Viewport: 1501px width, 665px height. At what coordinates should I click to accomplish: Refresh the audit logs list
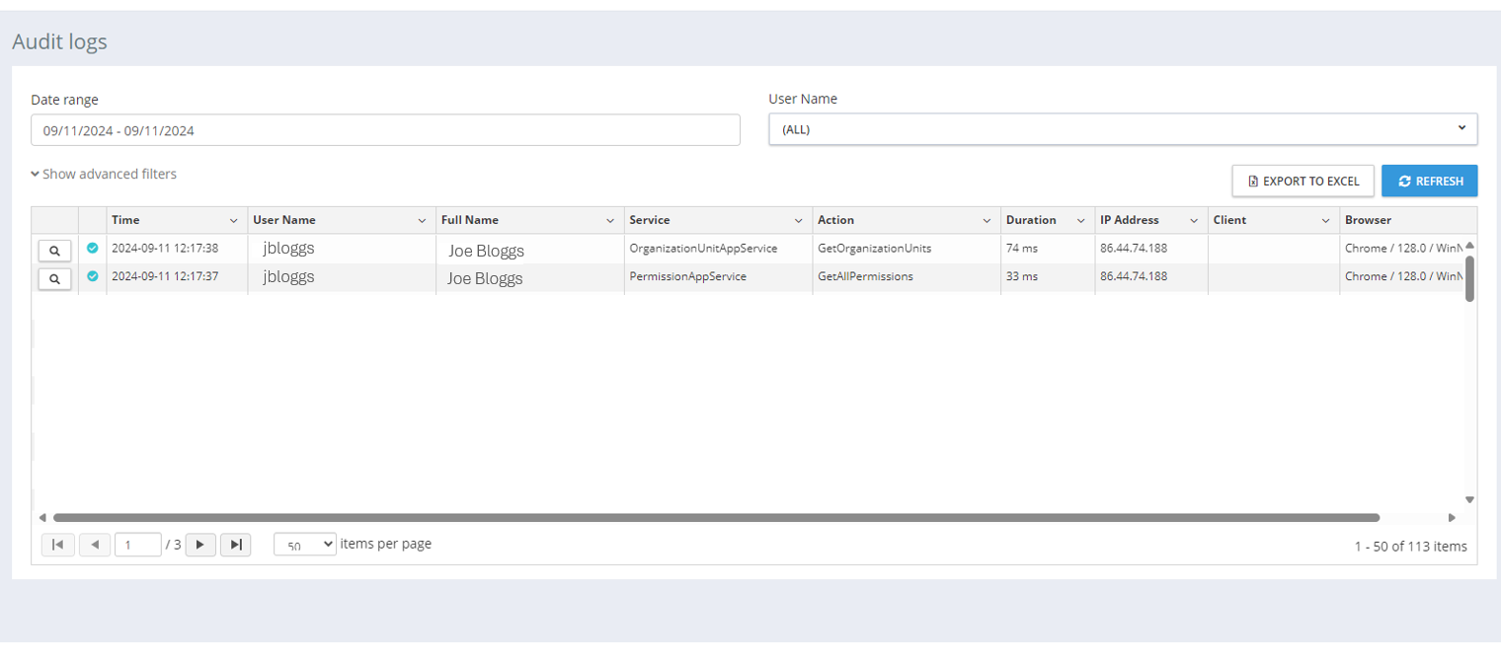[x=1429, y=181]
